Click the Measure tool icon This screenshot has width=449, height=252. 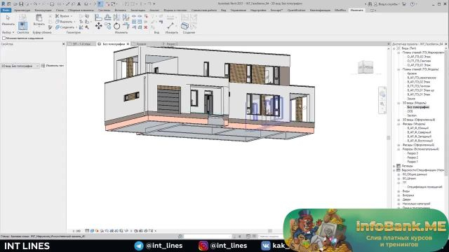[x=171, y=26]
